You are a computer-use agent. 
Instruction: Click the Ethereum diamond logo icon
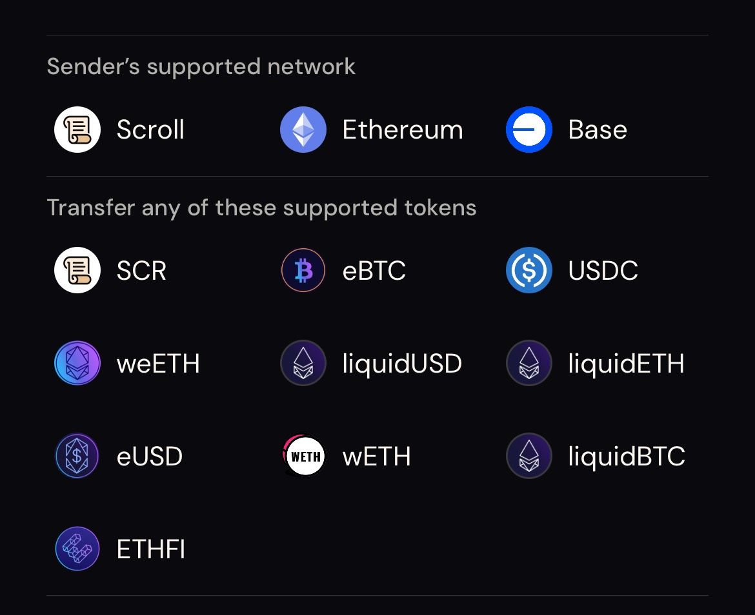point(303,130)
